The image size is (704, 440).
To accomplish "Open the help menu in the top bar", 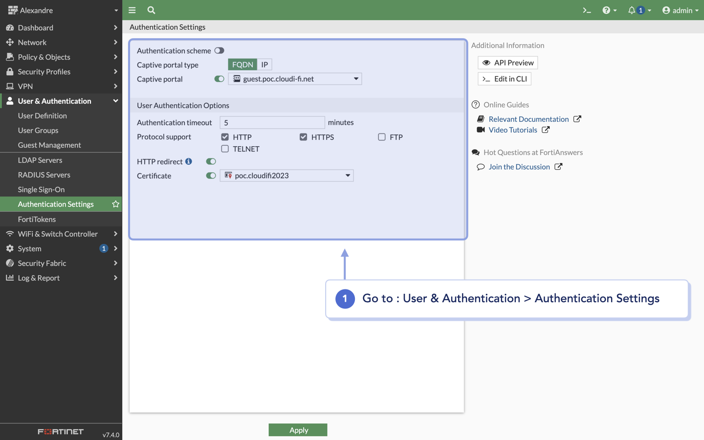I will coord(607,10).
